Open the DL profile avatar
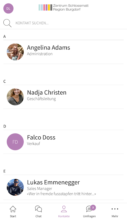Screen dimensions: 127x220 pos(8,9)
